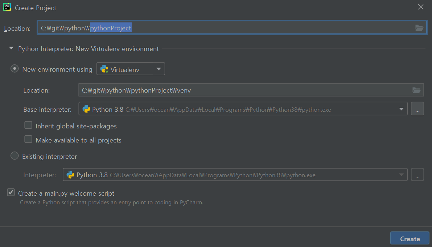This screenshot has width=432, height=247.
Task: Select New environment using radio button
Action: click(15, 68)
